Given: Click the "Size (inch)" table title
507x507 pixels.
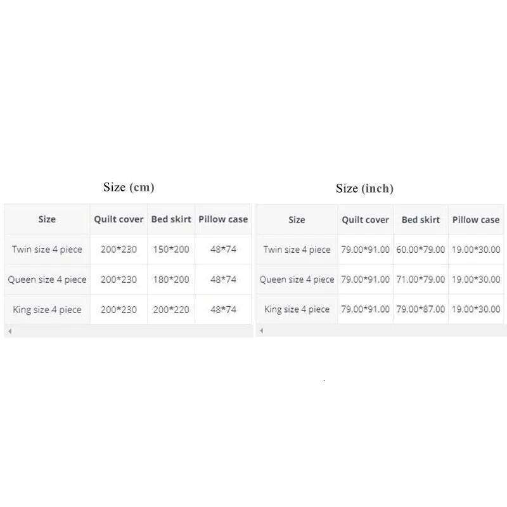Looking at the screenshot, I should 364,188.
